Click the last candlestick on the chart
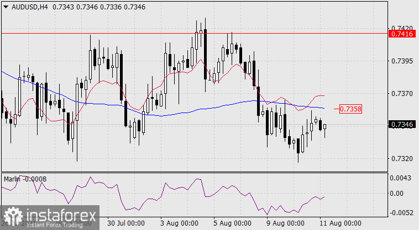Image resolution: width=419 pixels, height=230 pixels. pos(325,127)
